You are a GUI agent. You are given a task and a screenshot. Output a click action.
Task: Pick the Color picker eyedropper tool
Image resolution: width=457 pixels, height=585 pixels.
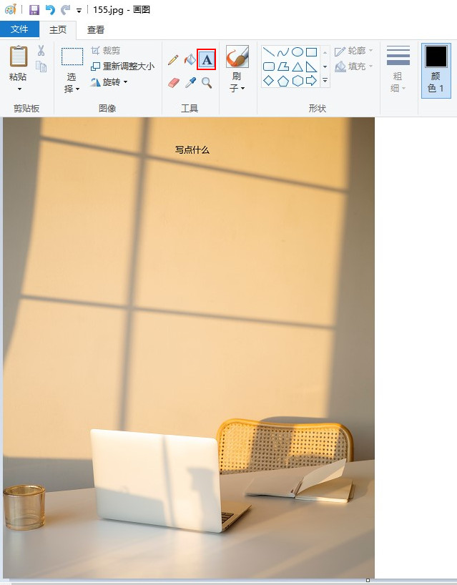pos(190,83)
